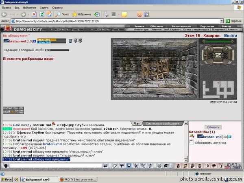The height and width of the screenshot is (183, 244).
Task: Open the Мой Скролл submenu link
Action: (x=172, y=29)
